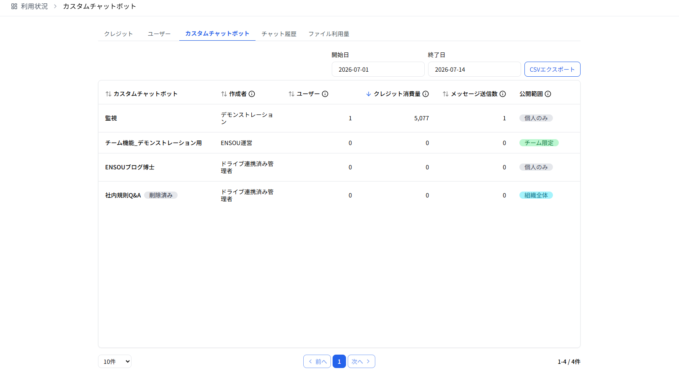679x376 pixels.
Task: Show info tooltip for メッセージ送信数
Action: (503, 94)
